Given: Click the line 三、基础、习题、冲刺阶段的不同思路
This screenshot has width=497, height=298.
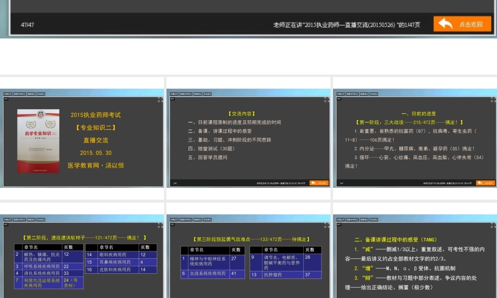Looking at the screenshot, I should click(x=230, y=140).
